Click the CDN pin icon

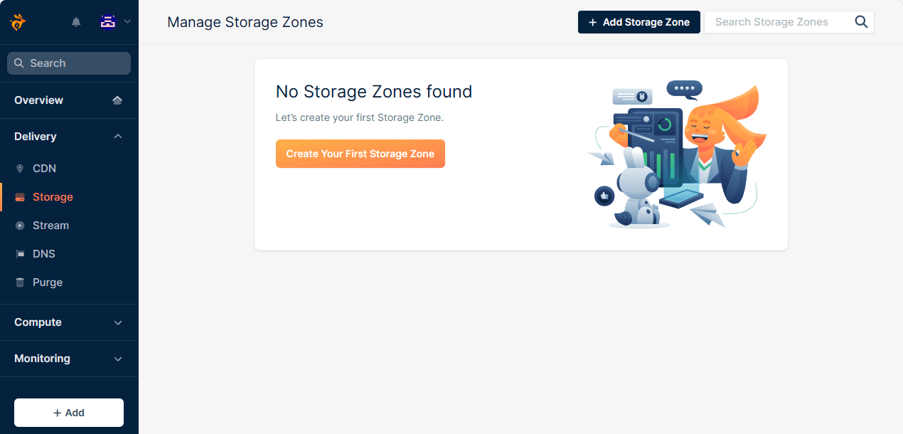pos(20,169)
